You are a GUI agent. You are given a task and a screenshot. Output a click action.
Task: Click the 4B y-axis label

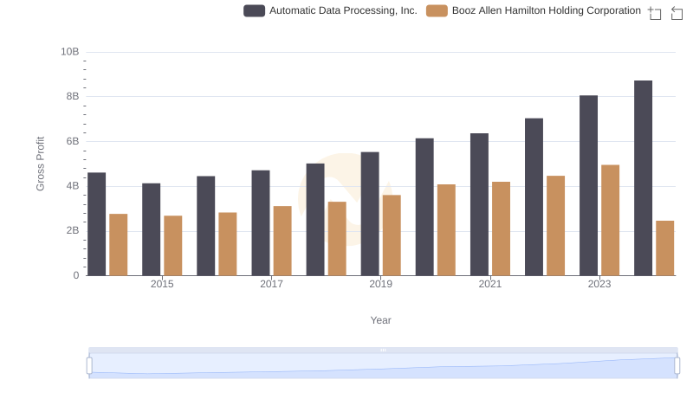73,186
